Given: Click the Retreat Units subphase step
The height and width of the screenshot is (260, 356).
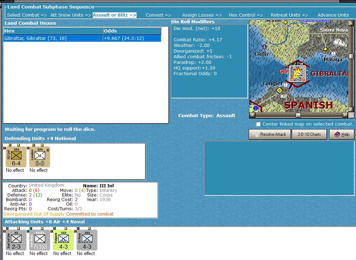Looking at the screenshot, I should point(289,15).
